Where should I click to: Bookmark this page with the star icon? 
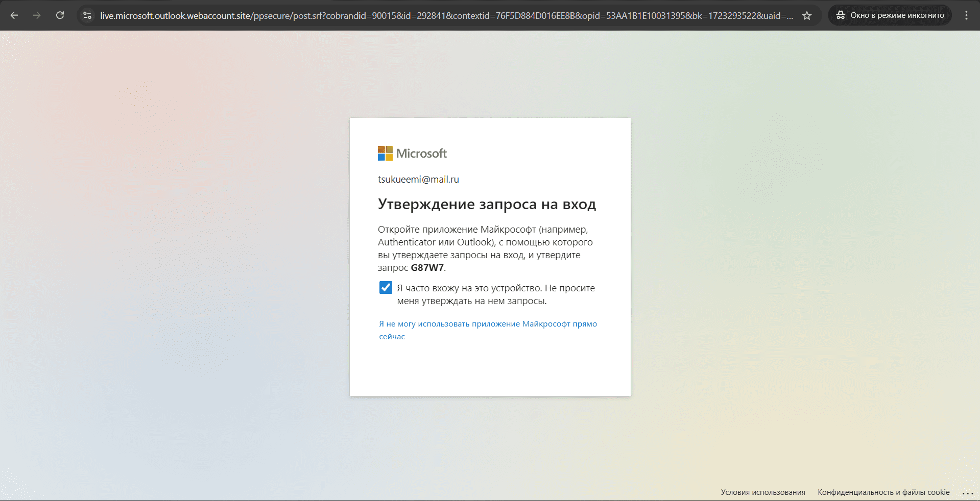(x=807, y=15)
